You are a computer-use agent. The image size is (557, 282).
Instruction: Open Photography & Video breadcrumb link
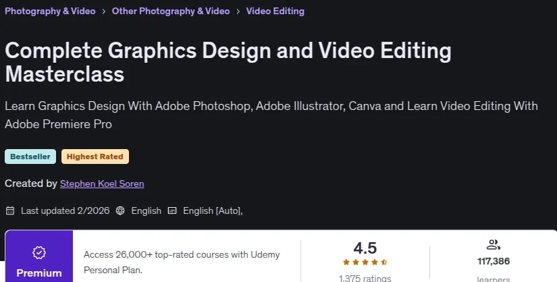point(50,11)
